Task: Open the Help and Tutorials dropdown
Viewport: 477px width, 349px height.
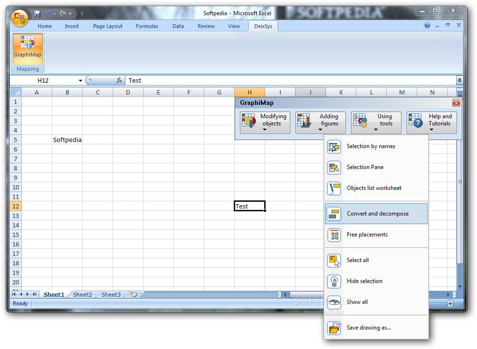Action: 432,123
